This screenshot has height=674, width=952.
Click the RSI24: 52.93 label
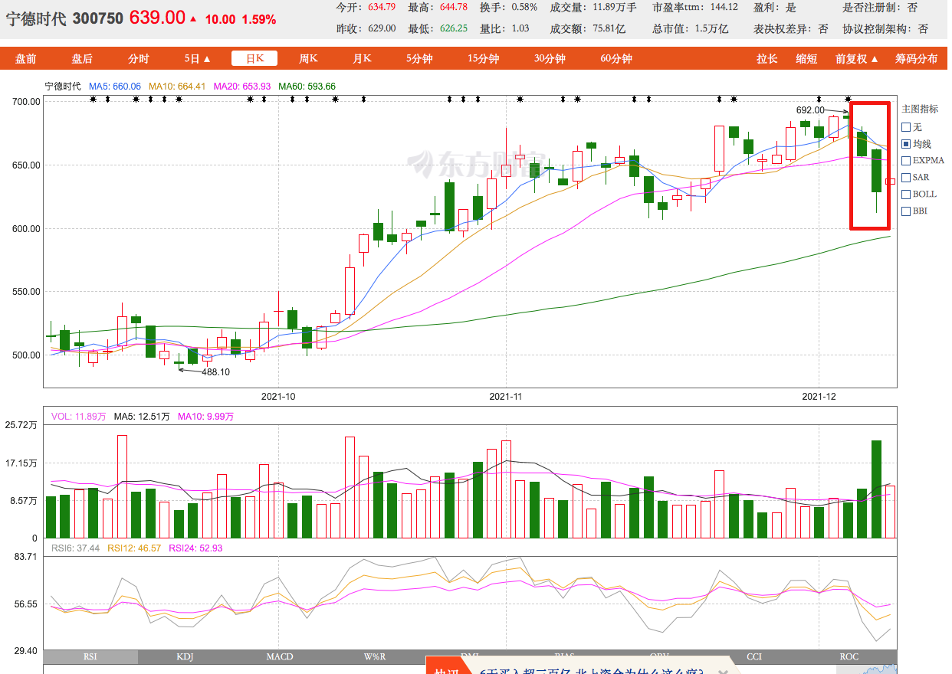pyautogui.click(x=195, y=548)
